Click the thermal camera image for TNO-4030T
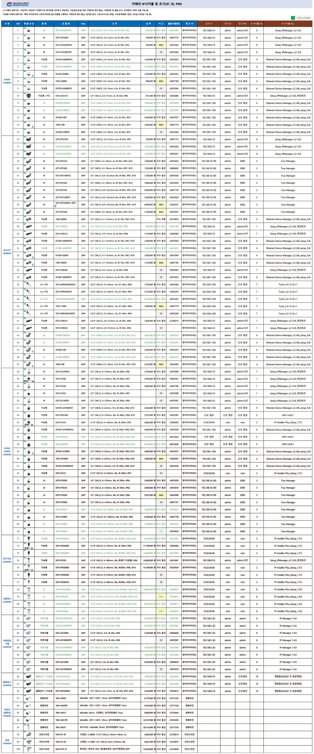The image size is (314, 754). [x=29, y=698]
